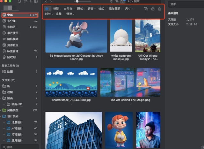Click the 筛选 filter field in sidebar
Image resolution: width=204 pixels, height=149 pixels.
click(x=20, y=147)
